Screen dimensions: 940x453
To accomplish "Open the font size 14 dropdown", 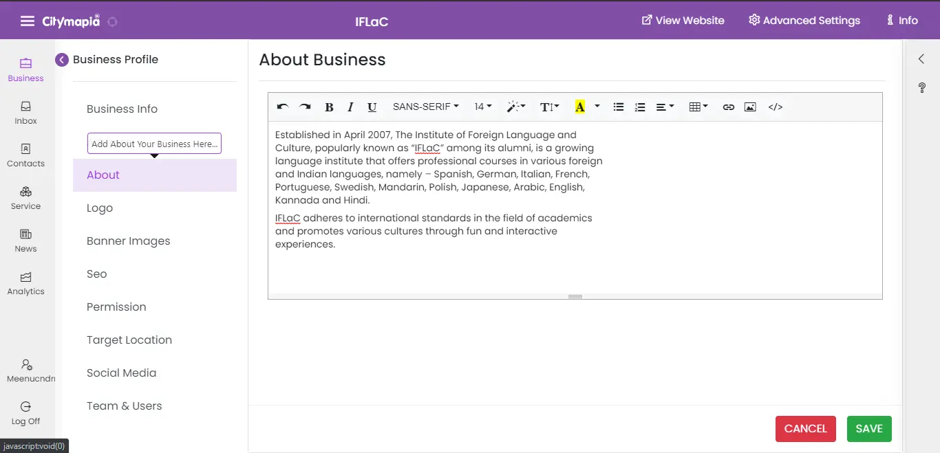I will [x=483, y=107].
